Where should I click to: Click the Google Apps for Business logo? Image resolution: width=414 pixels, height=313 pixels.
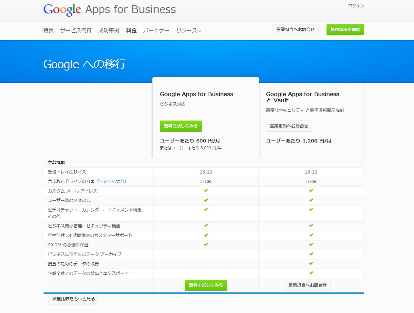pos(109,10)
